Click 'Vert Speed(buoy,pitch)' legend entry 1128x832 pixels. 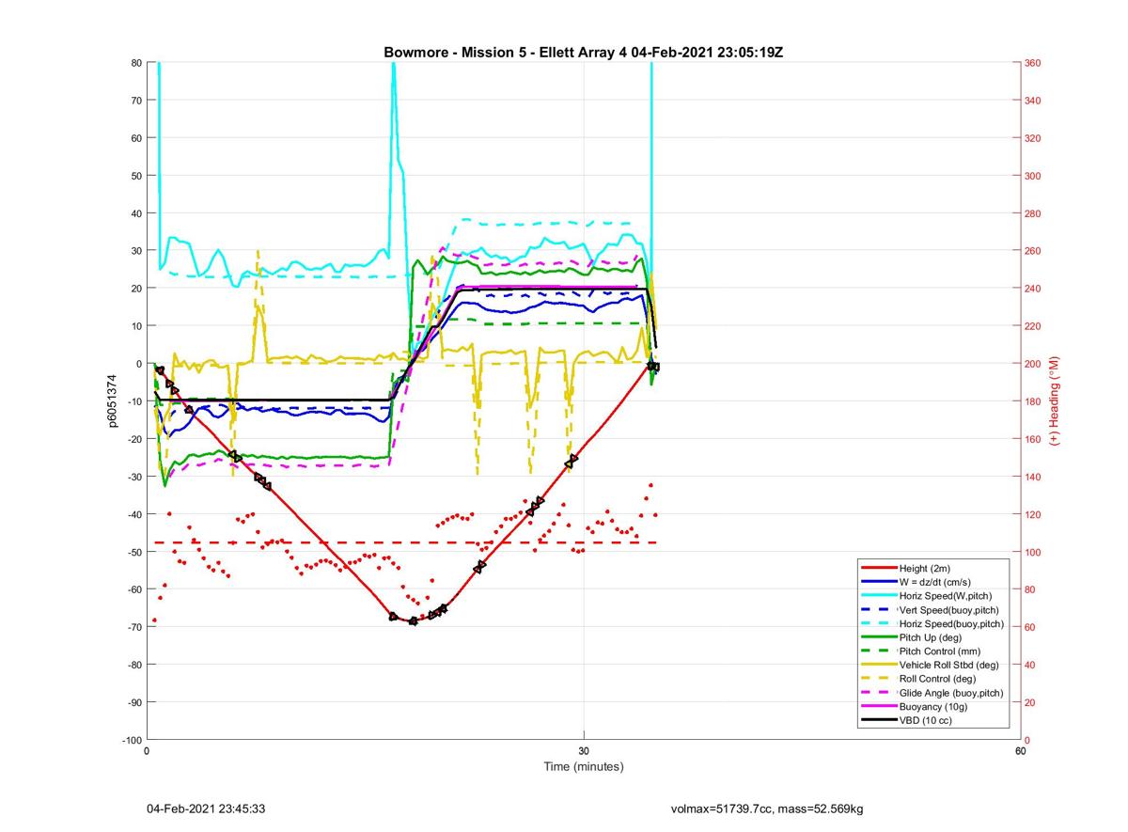[950, 609]
